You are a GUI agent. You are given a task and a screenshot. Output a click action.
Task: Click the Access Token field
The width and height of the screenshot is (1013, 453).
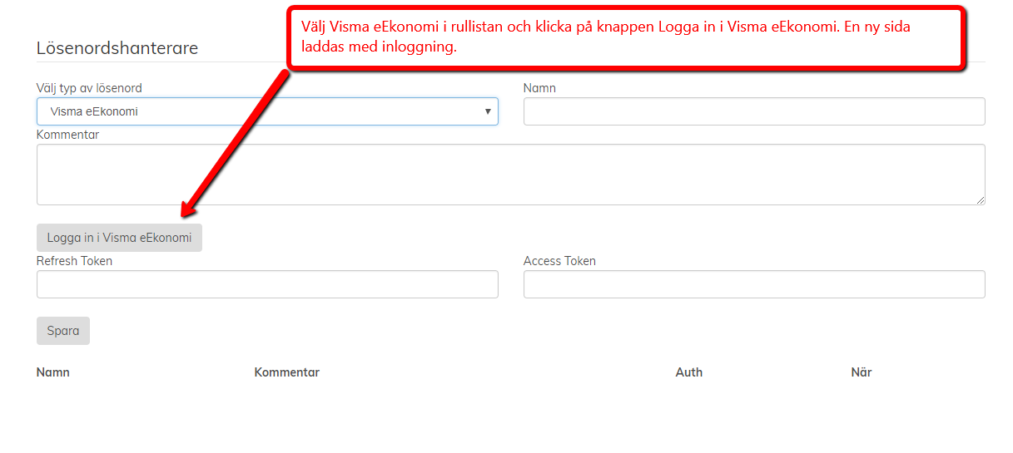click(x=754, y=284)
